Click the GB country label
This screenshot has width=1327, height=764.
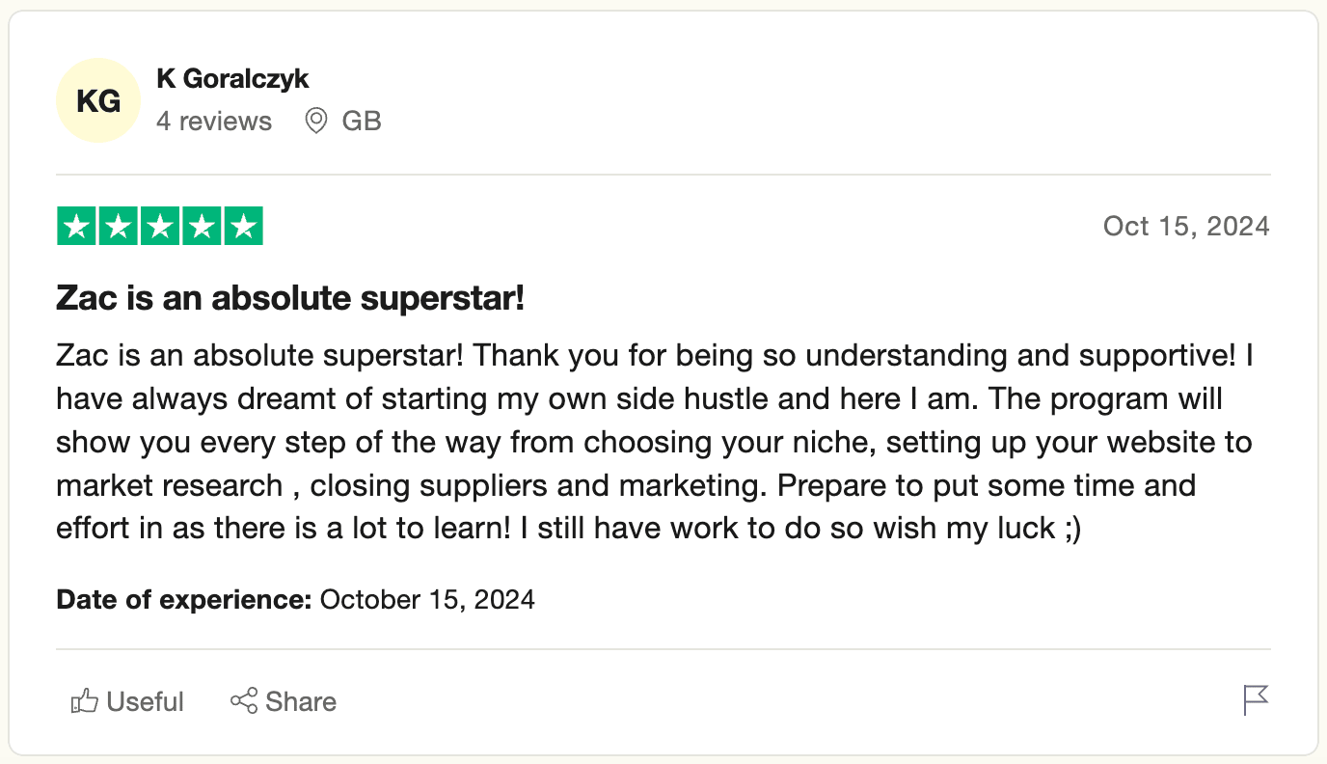pyautogui.click(x=362, y=122)
